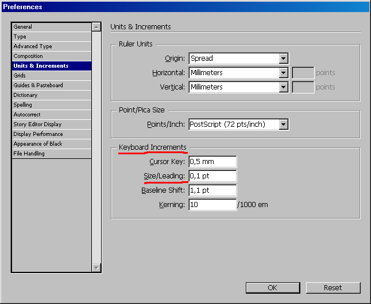Select Guides & Pasteboard category
The image size is (371, 304).
(52, 85)
